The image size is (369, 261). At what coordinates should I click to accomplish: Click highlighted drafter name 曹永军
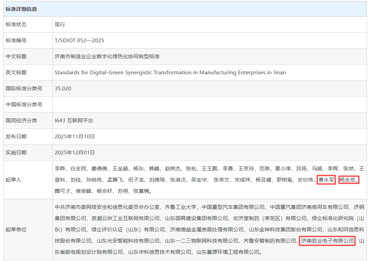tap(326, 180)
